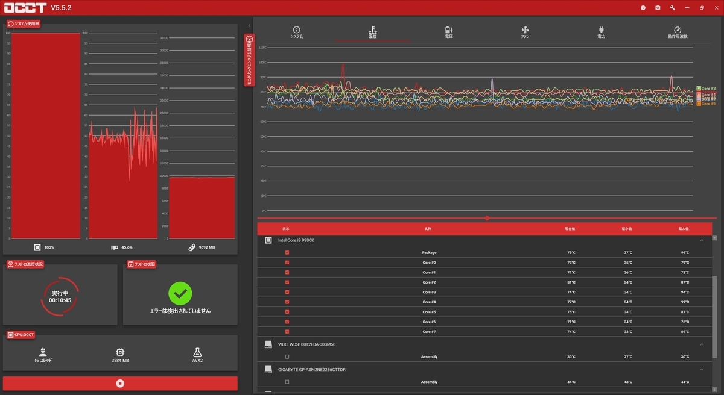
Task: Open the wrench settings icon
Action: (672, 8)
